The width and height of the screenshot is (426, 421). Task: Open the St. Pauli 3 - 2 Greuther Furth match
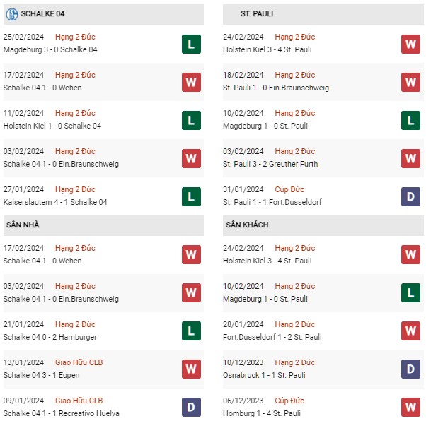pyautogui.click(x=270, y=164)
